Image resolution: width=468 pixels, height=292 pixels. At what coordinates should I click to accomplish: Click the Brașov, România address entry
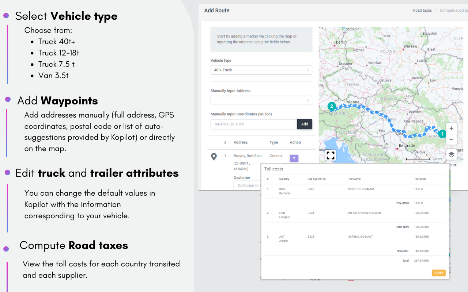(248, 156)
